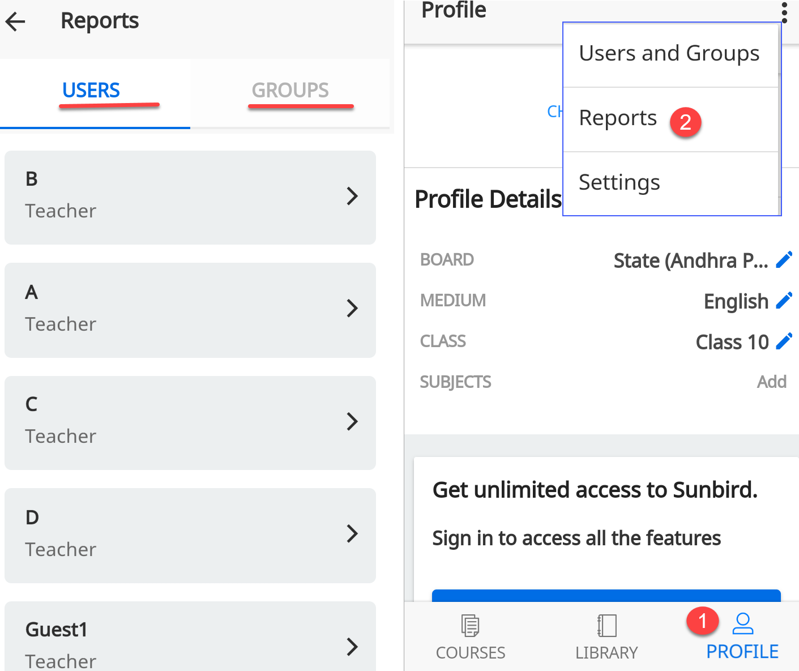Open the Library bottom navigation icon

[606, 626]
